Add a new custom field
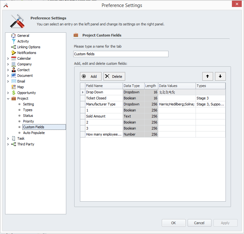The width and height of the screenshot is (244, 234). (x=90, y=77)
